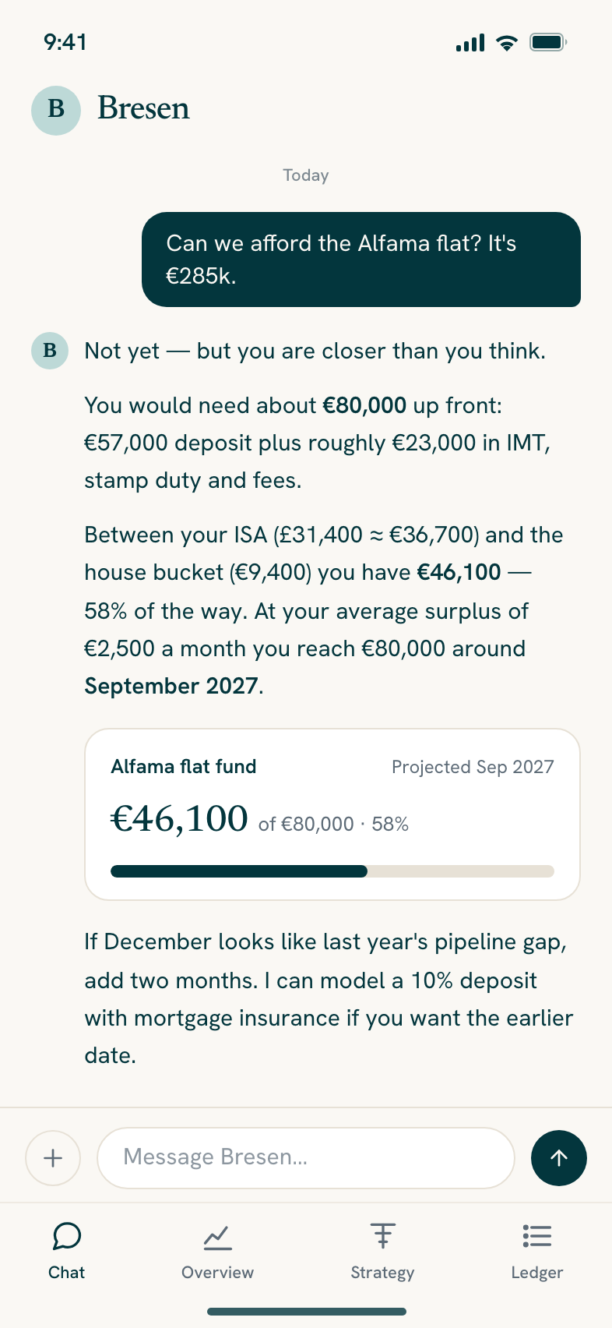The image size is (612, 1328).
Task: Tap the Alfama flat fund progress bar
Action: coord(332,871)
